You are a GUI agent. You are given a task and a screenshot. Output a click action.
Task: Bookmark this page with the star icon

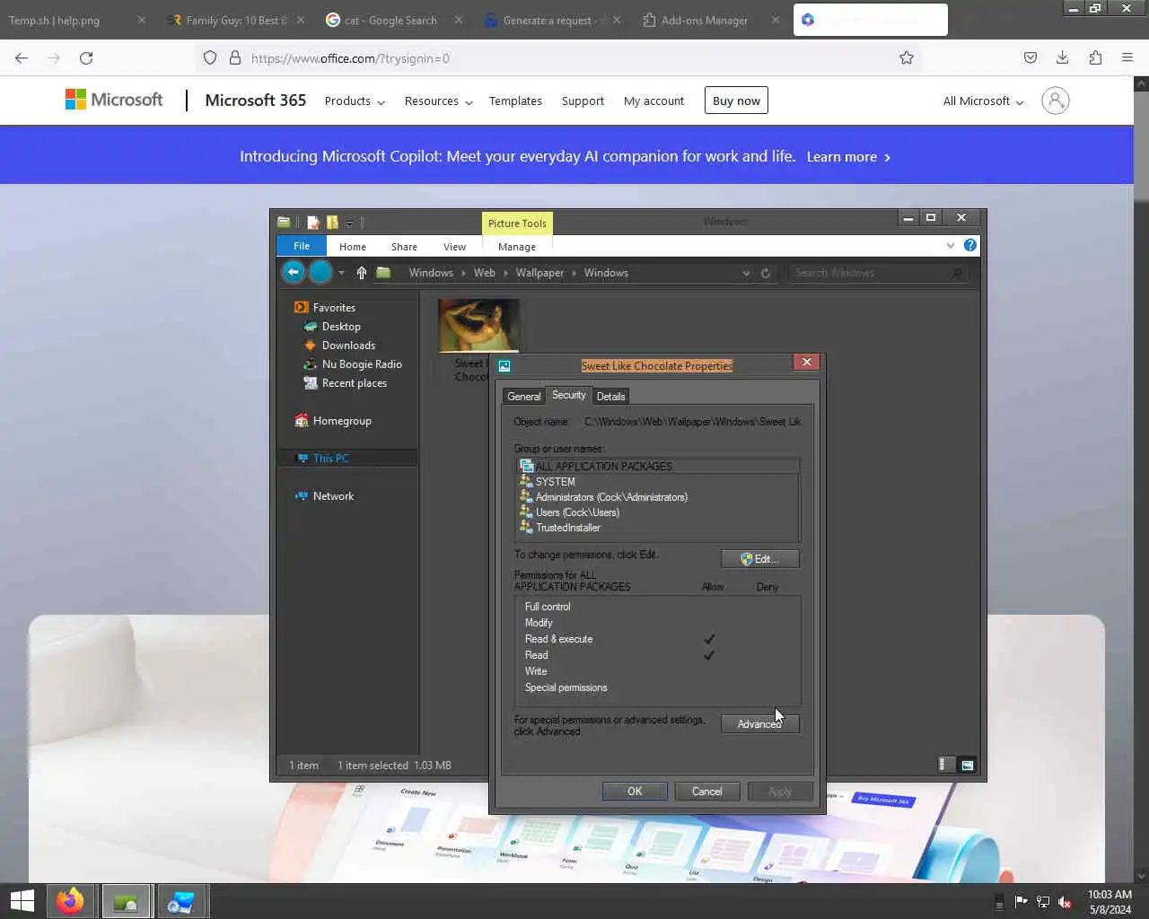pos(907,57)
